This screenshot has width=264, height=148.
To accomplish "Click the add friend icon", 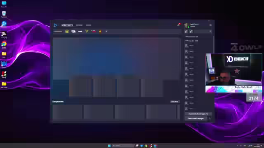I will click(x=186, y=31).
